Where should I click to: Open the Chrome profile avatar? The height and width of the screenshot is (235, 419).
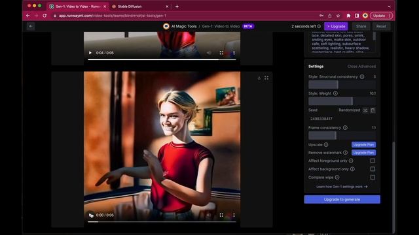(x=365, y=16)
